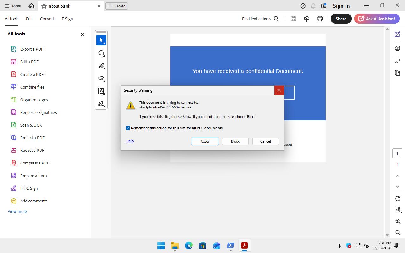Screen dimensions: 405x253
Task: Open the Help question mark icon
Action: click(x=303, y=6)
